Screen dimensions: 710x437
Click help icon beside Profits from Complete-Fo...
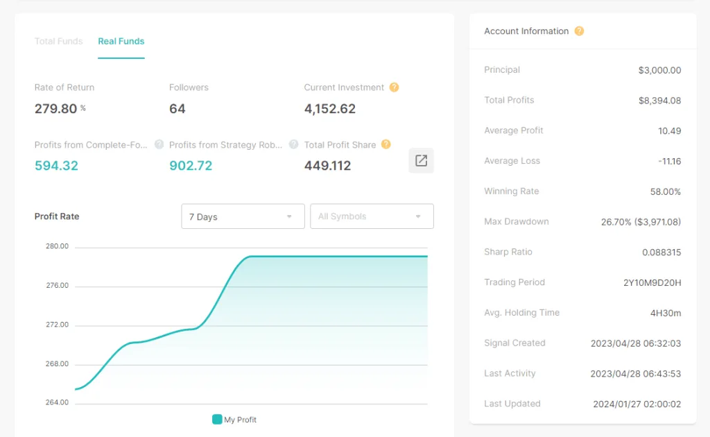pyautogui.click(x=159, y=144)
